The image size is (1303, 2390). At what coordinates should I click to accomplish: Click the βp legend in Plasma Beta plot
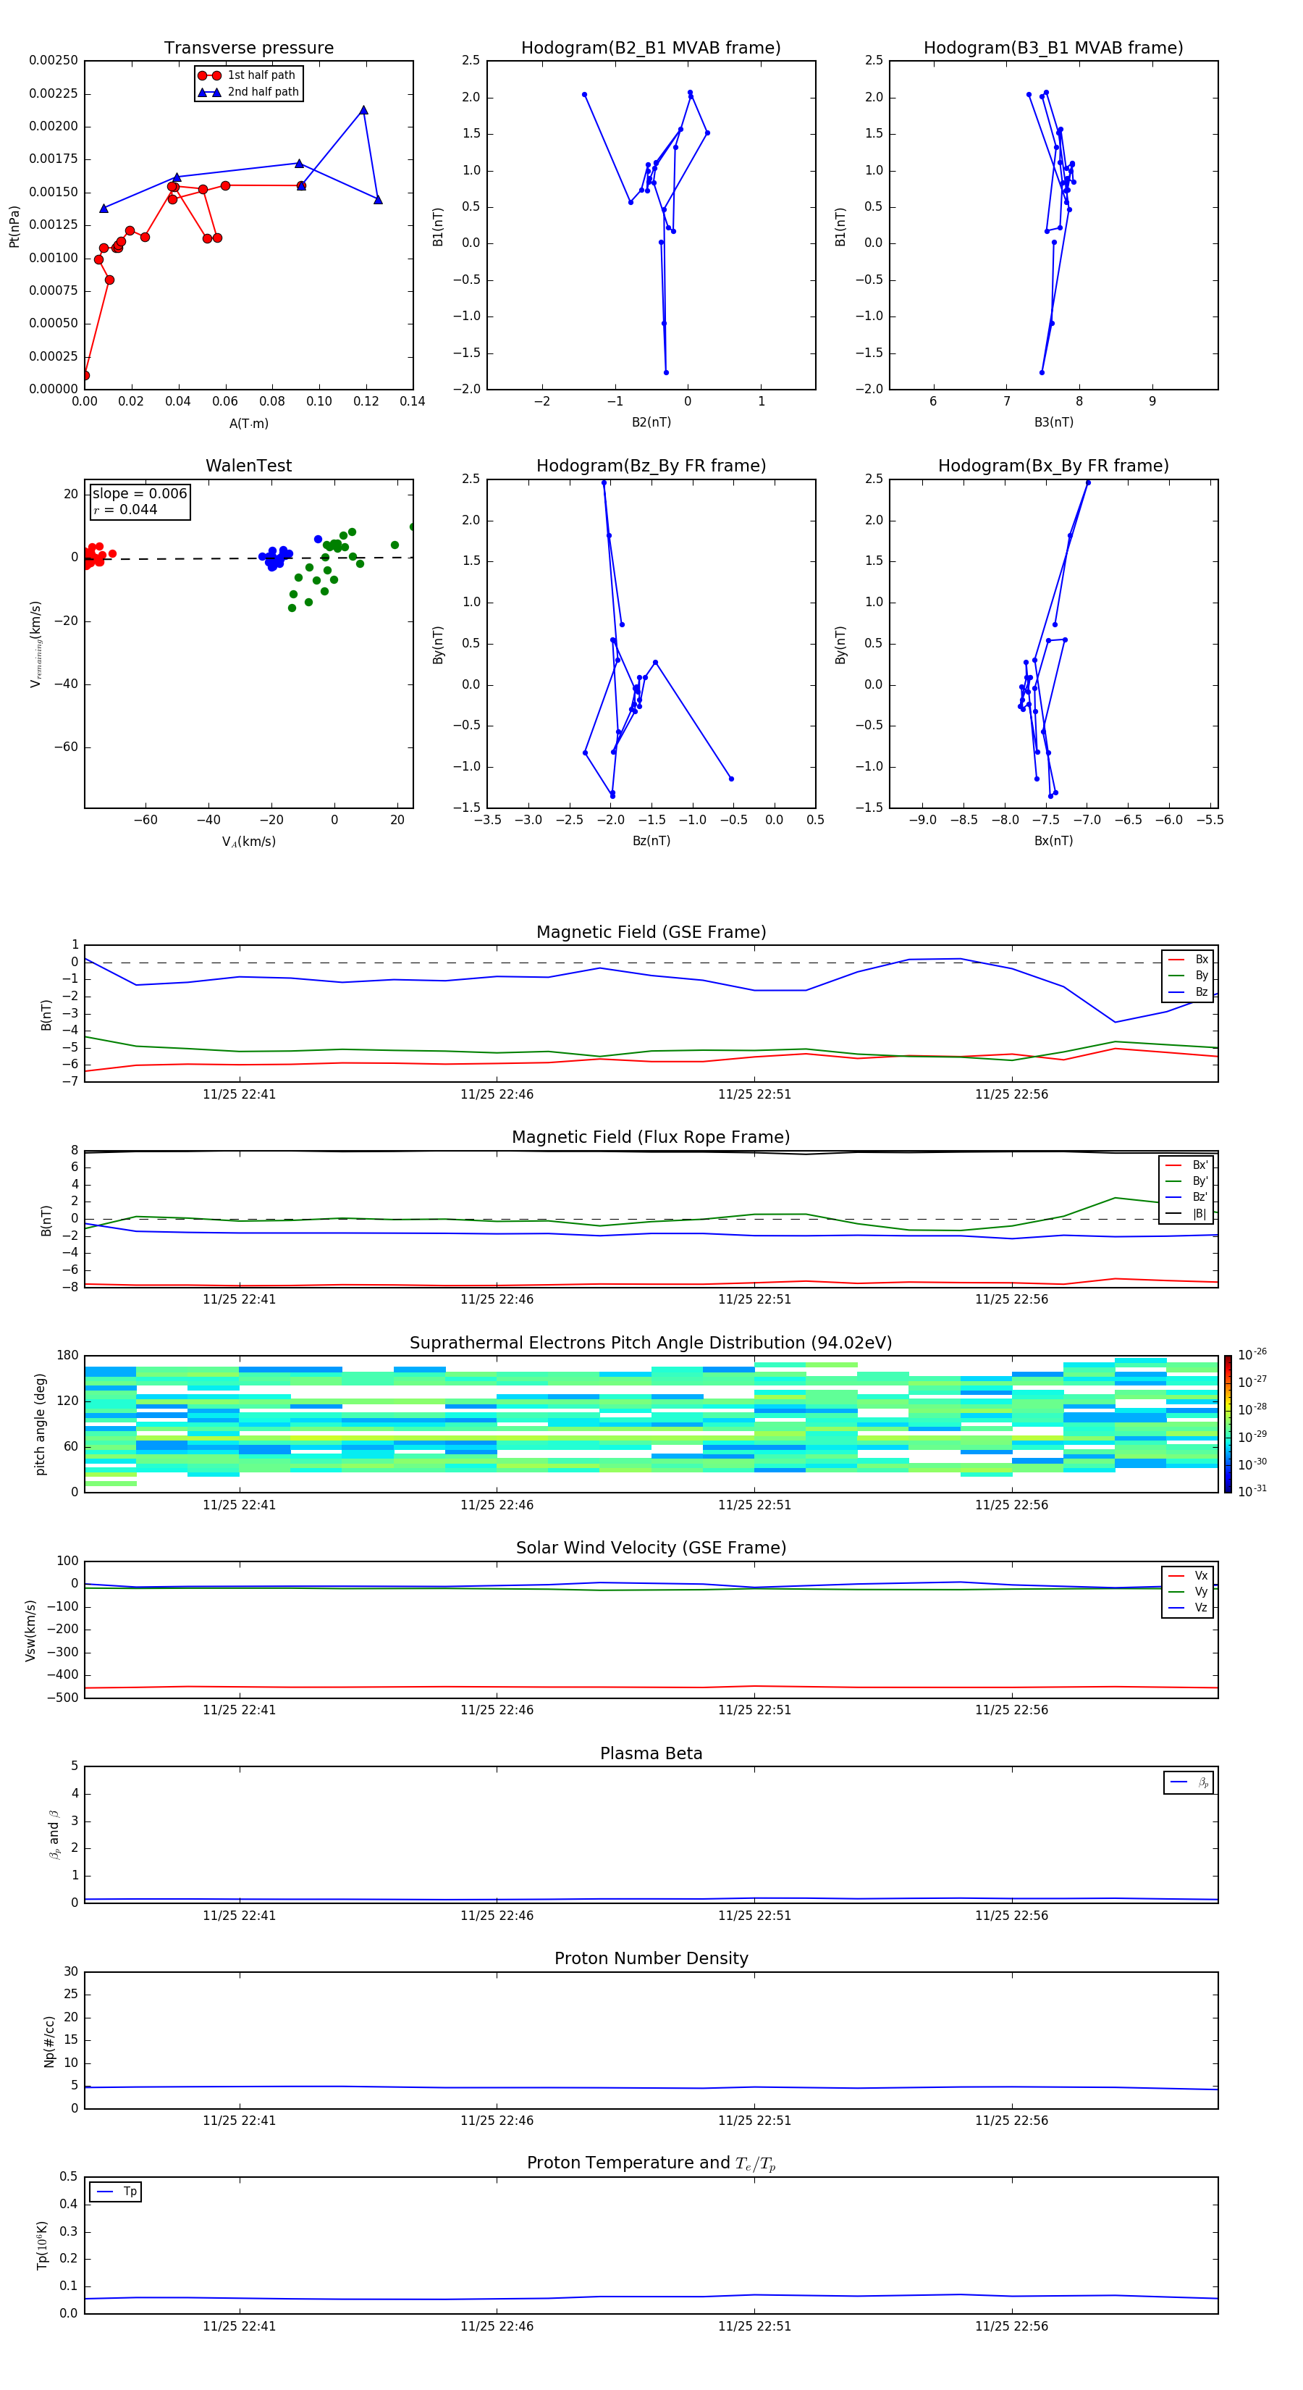pyautogui.click(x=1189, y=1782)
